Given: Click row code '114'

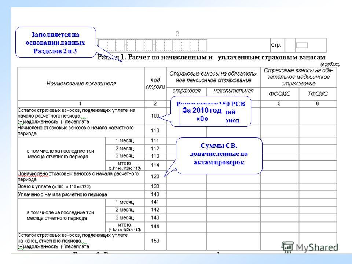Looking at the screenshot, I should tap(155, 165).
